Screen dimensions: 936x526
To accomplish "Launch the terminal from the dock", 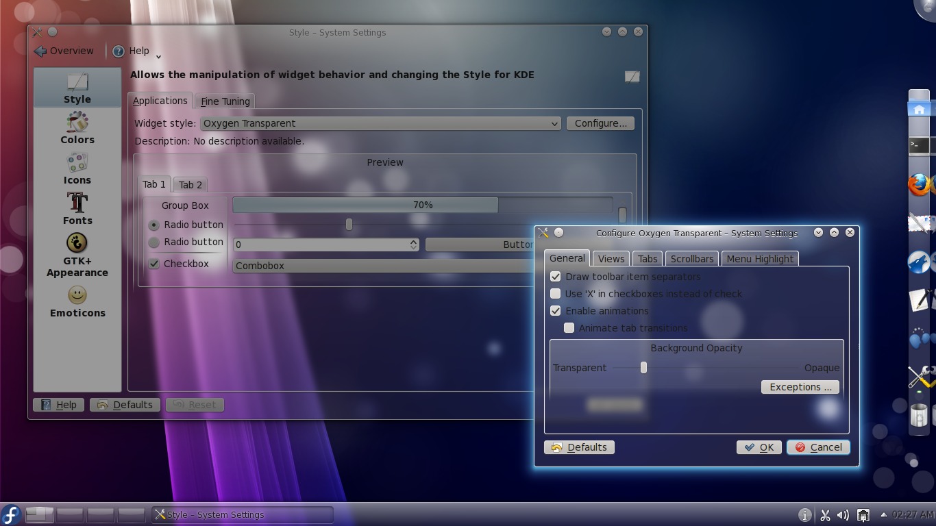I will click(919, 145).
